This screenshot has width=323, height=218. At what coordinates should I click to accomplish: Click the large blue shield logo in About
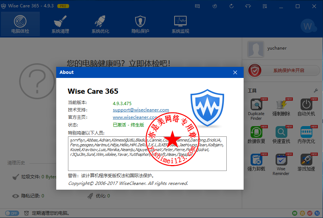pyautogui.click(x=207, y=108)
